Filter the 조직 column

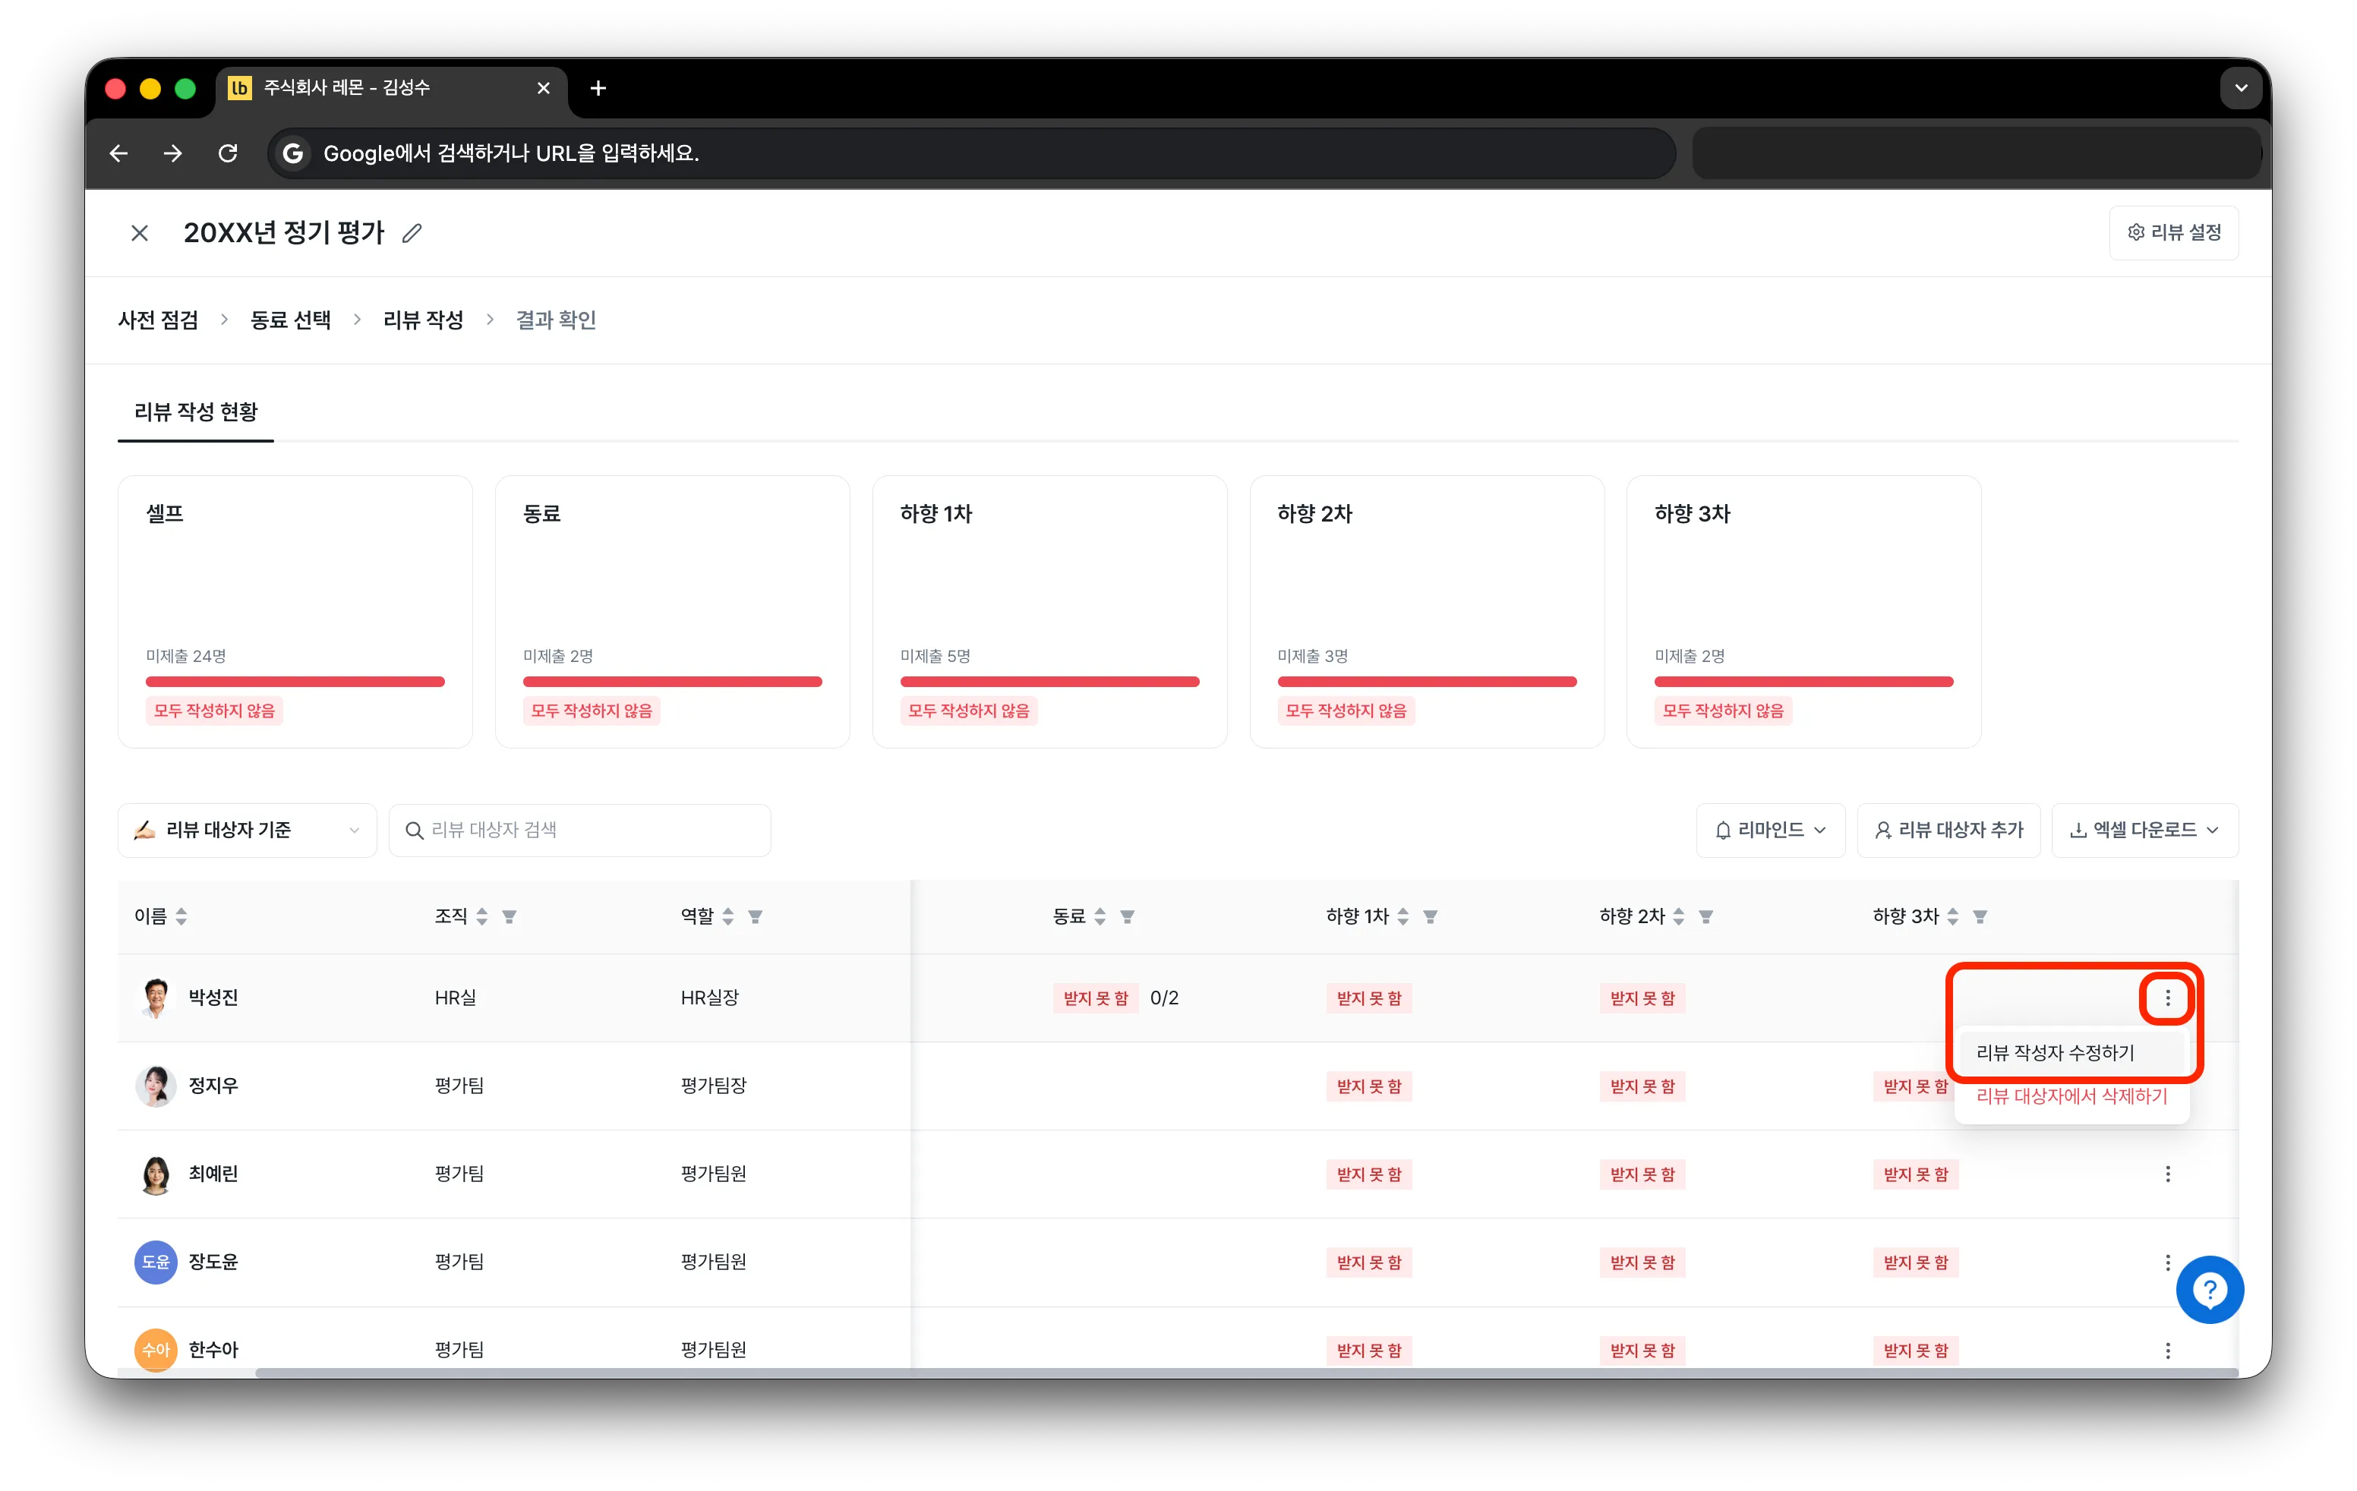(x=509, y=917)
